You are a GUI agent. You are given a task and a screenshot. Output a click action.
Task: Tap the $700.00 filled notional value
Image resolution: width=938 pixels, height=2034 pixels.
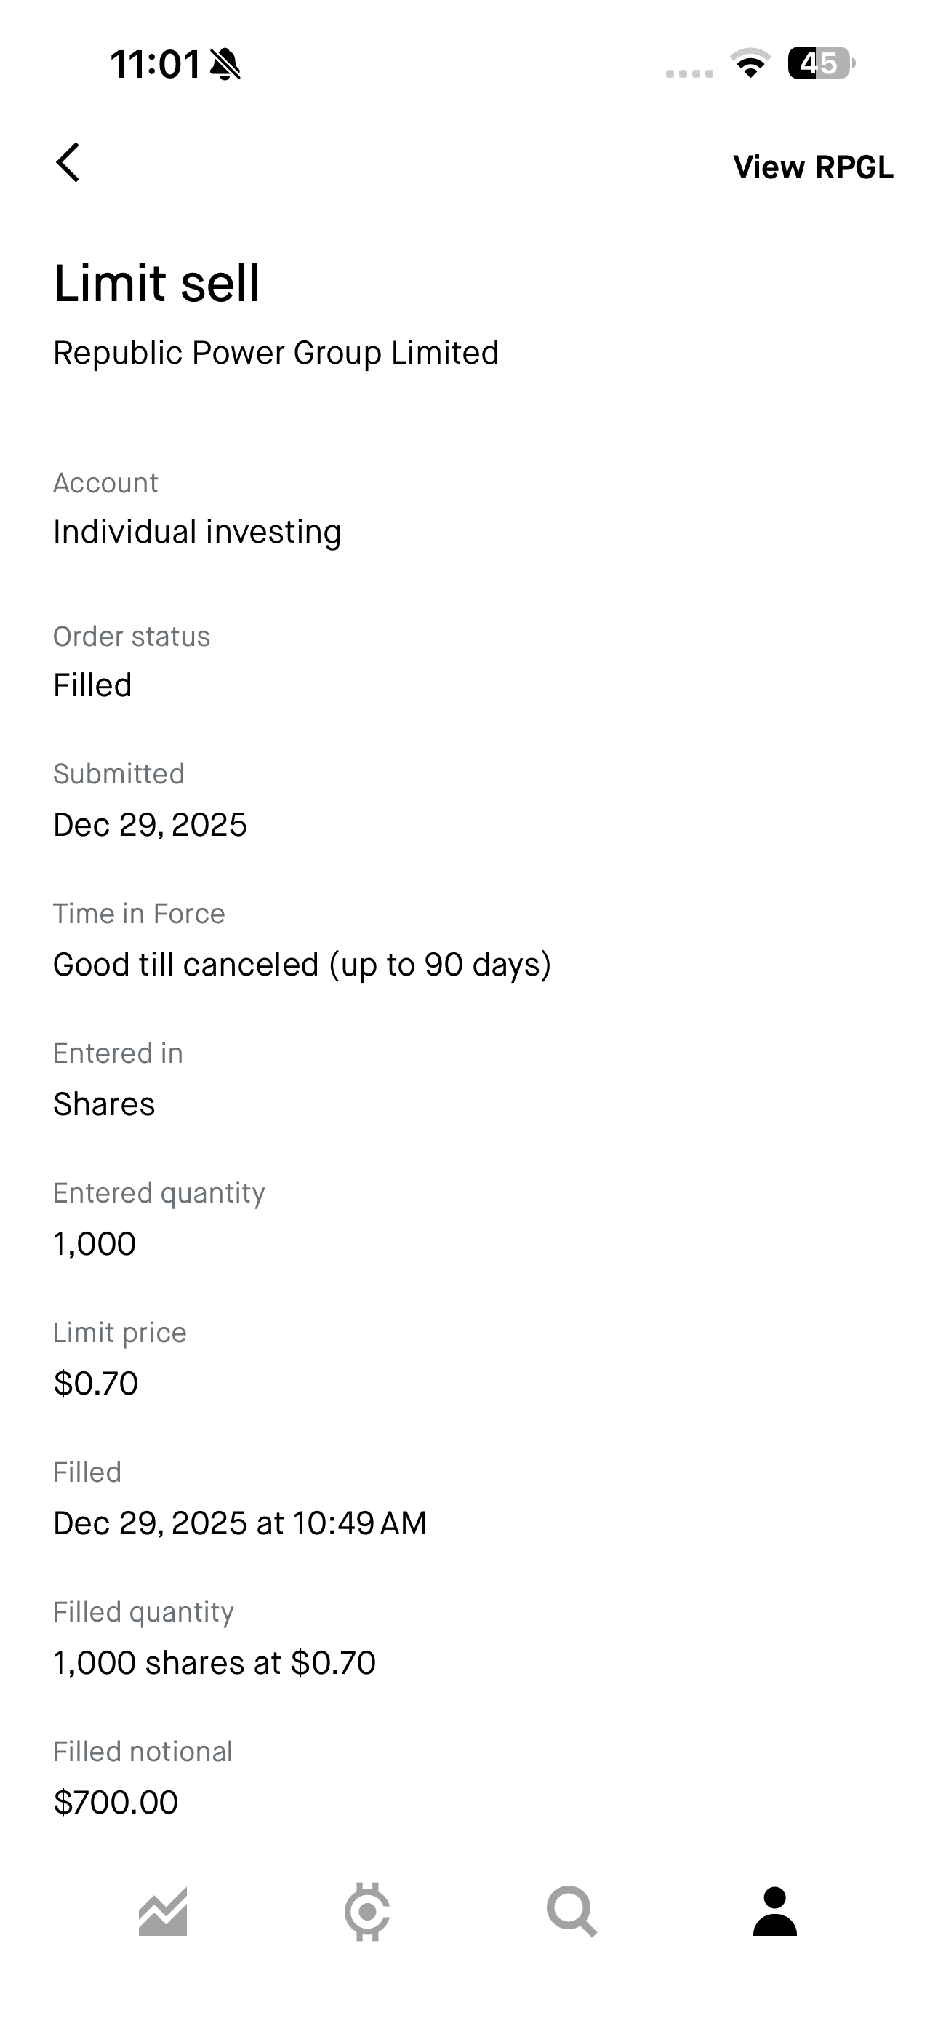(116, 1803)
